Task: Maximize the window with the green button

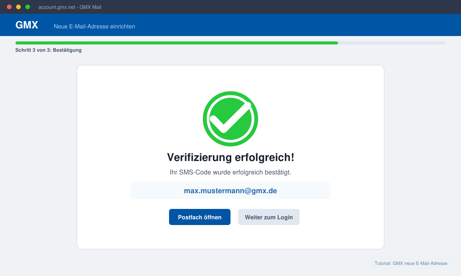Action: [28, 7]
